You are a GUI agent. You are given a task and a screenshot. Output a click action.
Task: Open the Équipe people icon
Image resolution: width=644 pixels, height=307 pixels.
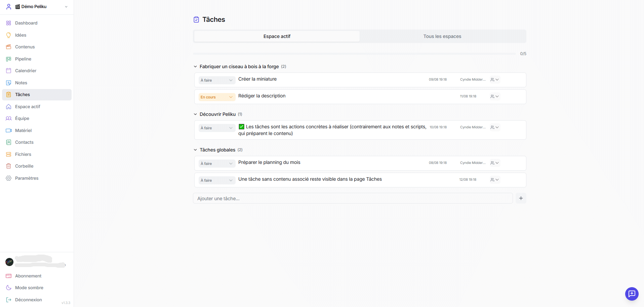pos(9,119)
